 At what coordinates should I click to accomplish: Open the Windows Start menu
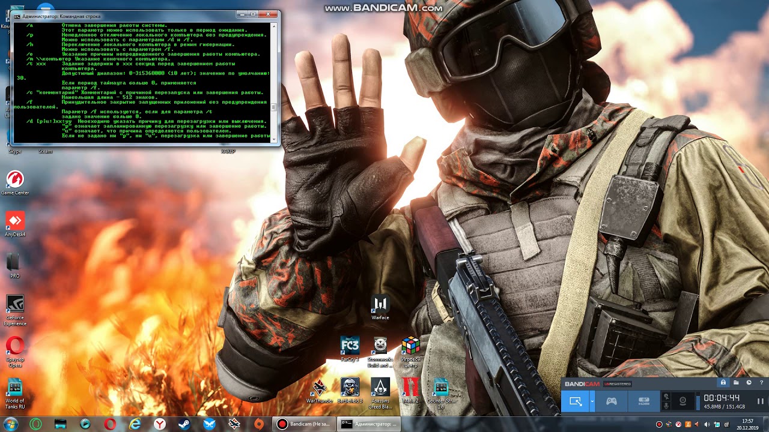click(11, 424)
